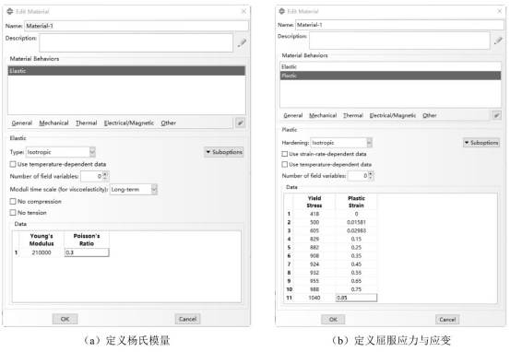Click delete behavior icon in left dialog

coord(241,123)
